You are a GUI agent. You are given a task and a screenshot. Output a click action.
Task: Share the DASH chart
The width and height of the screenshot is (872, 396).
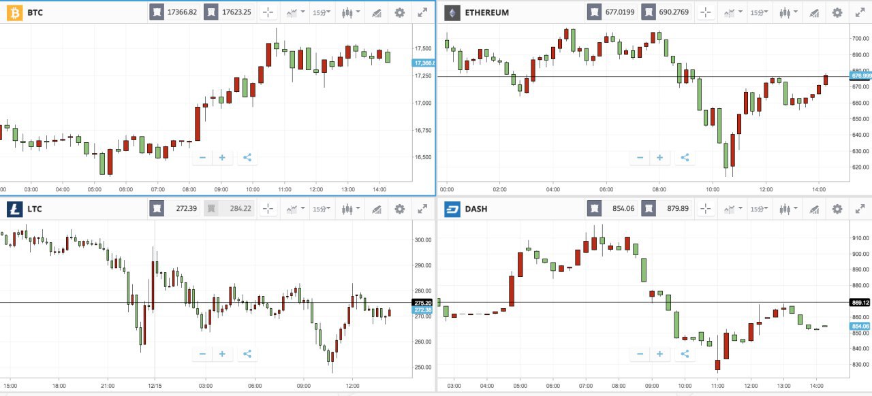[x=685, y=354]
